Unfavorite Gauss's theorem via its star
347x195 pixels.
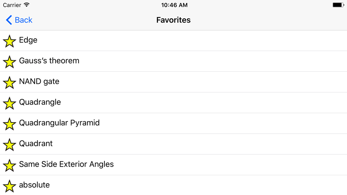(9, 62)
